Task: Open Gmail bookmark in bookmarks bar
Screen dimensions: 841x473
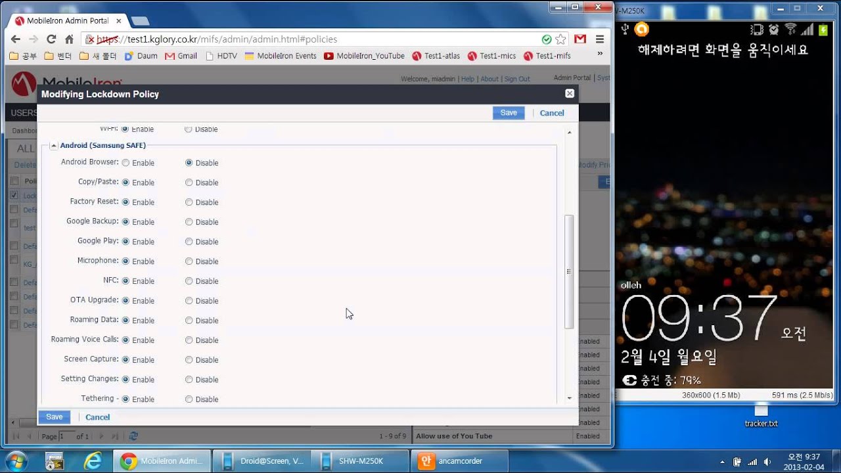Action: click(x=181, y=56)
